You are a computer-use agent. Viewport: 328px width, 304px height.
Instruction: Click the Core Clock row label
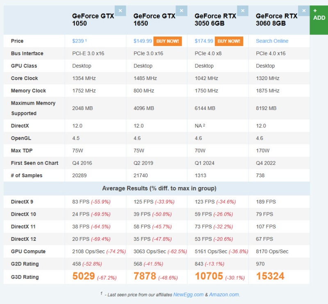coord(25,78)
